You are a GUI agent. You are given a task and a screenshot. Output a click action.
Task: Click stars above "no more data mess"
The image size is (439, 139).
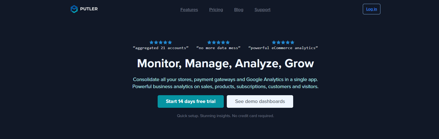click(x=218, y=42)
